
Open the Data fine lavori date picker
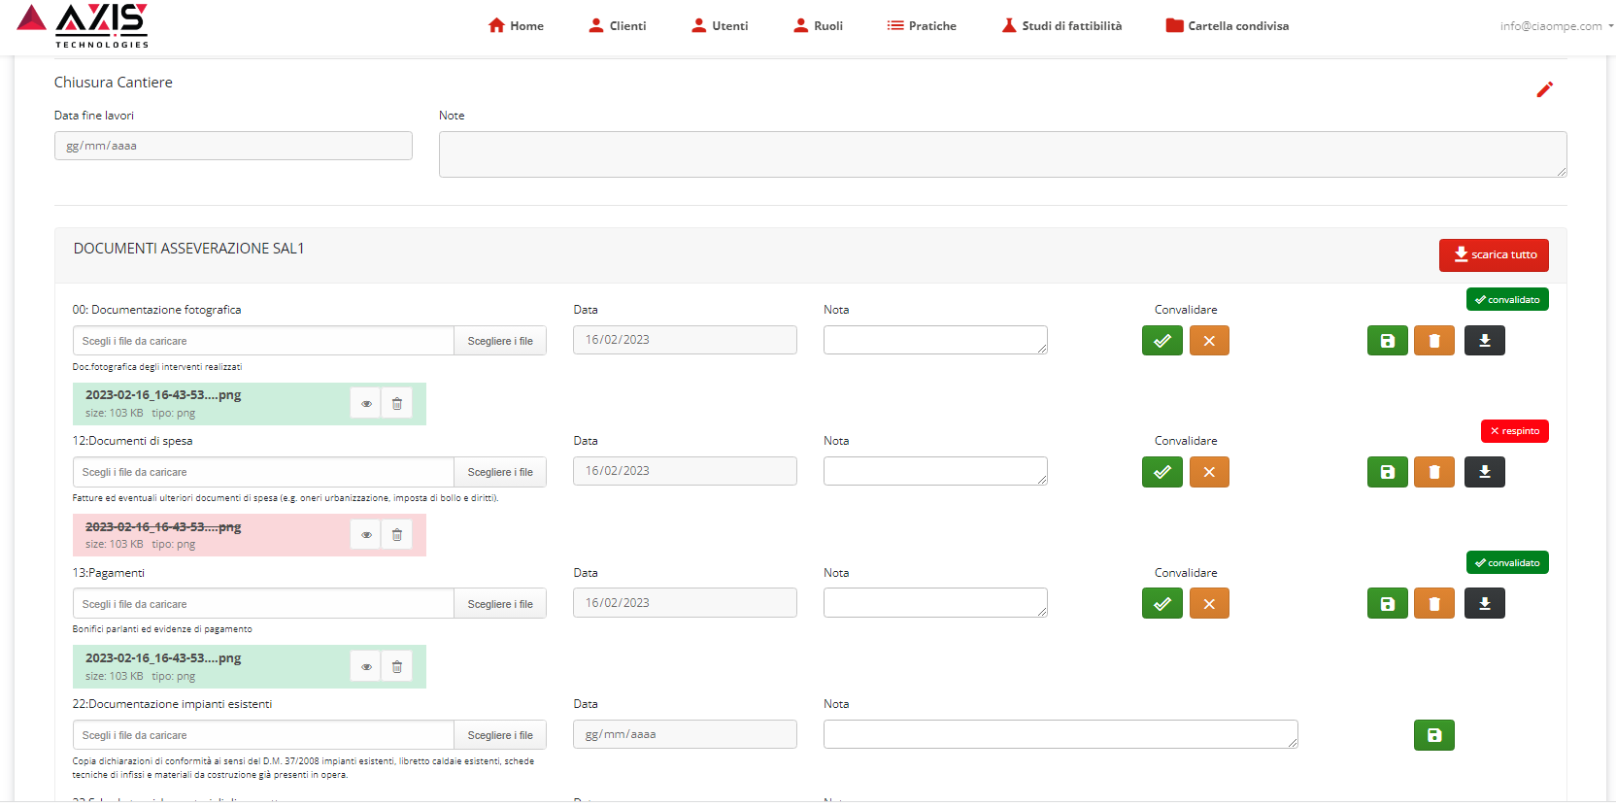[x=233, y=146]
